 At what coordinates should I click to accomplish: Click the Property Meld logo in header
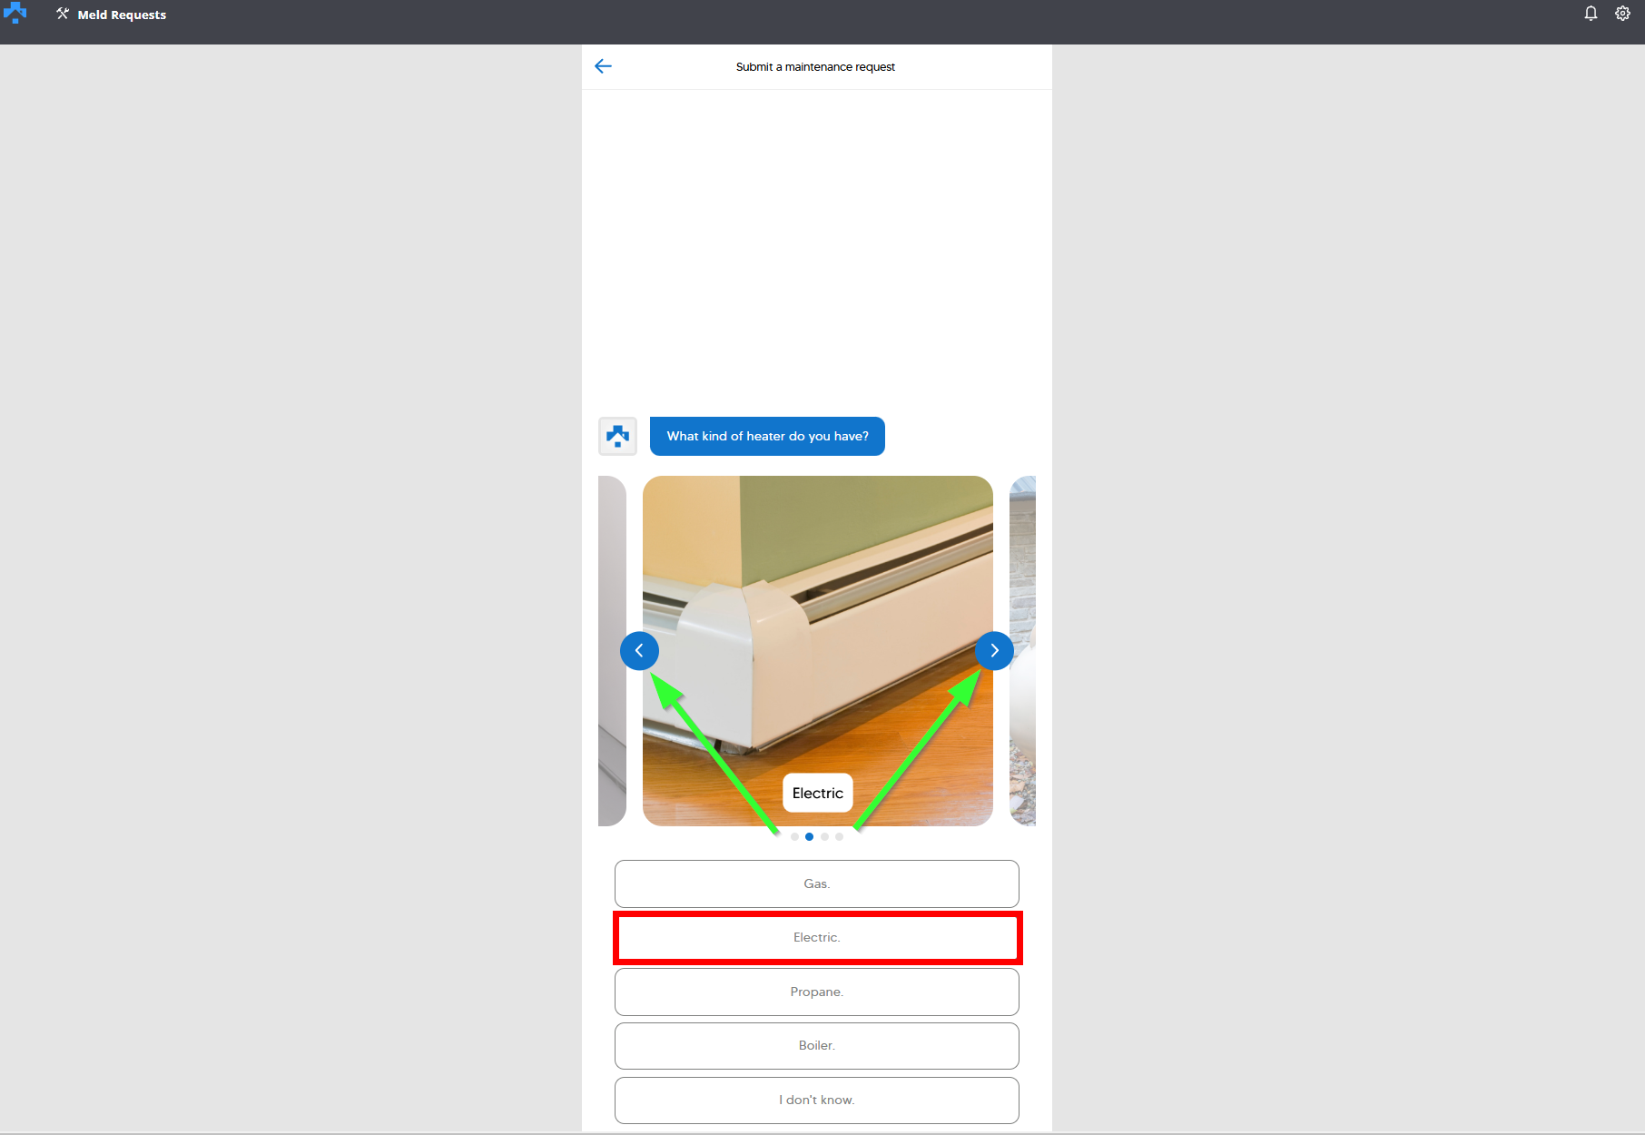pyautogui.click(x=15, y=13)
